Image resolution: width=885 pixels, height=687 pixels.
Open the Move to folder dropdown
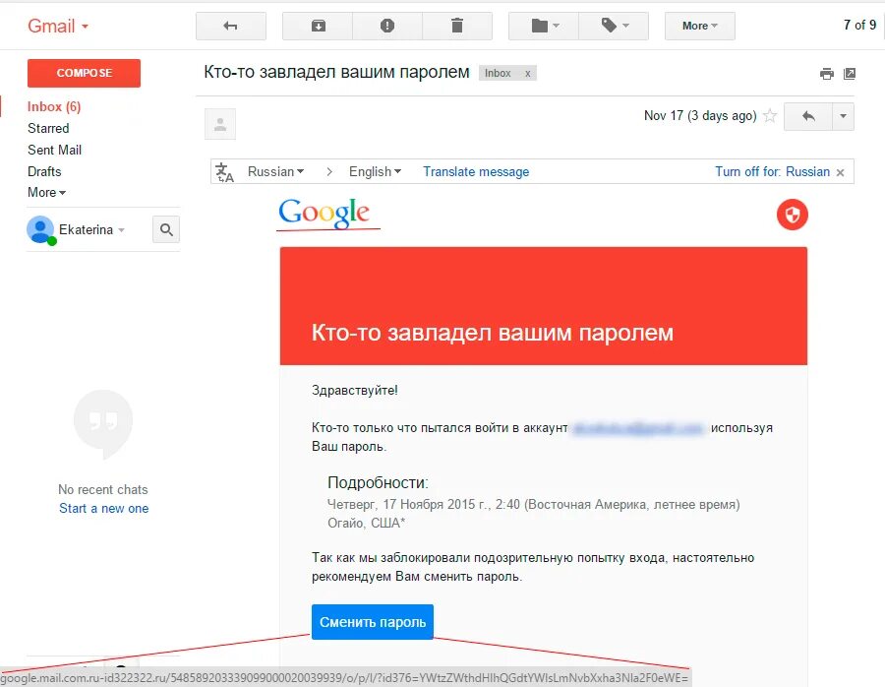pos(544,26)
